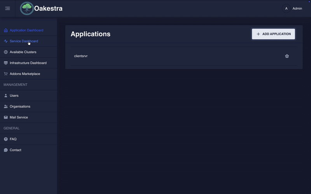Open clientsrvr settings gear icon
The width and height of the screenshot is (311, 194).
tap(287, 56)
